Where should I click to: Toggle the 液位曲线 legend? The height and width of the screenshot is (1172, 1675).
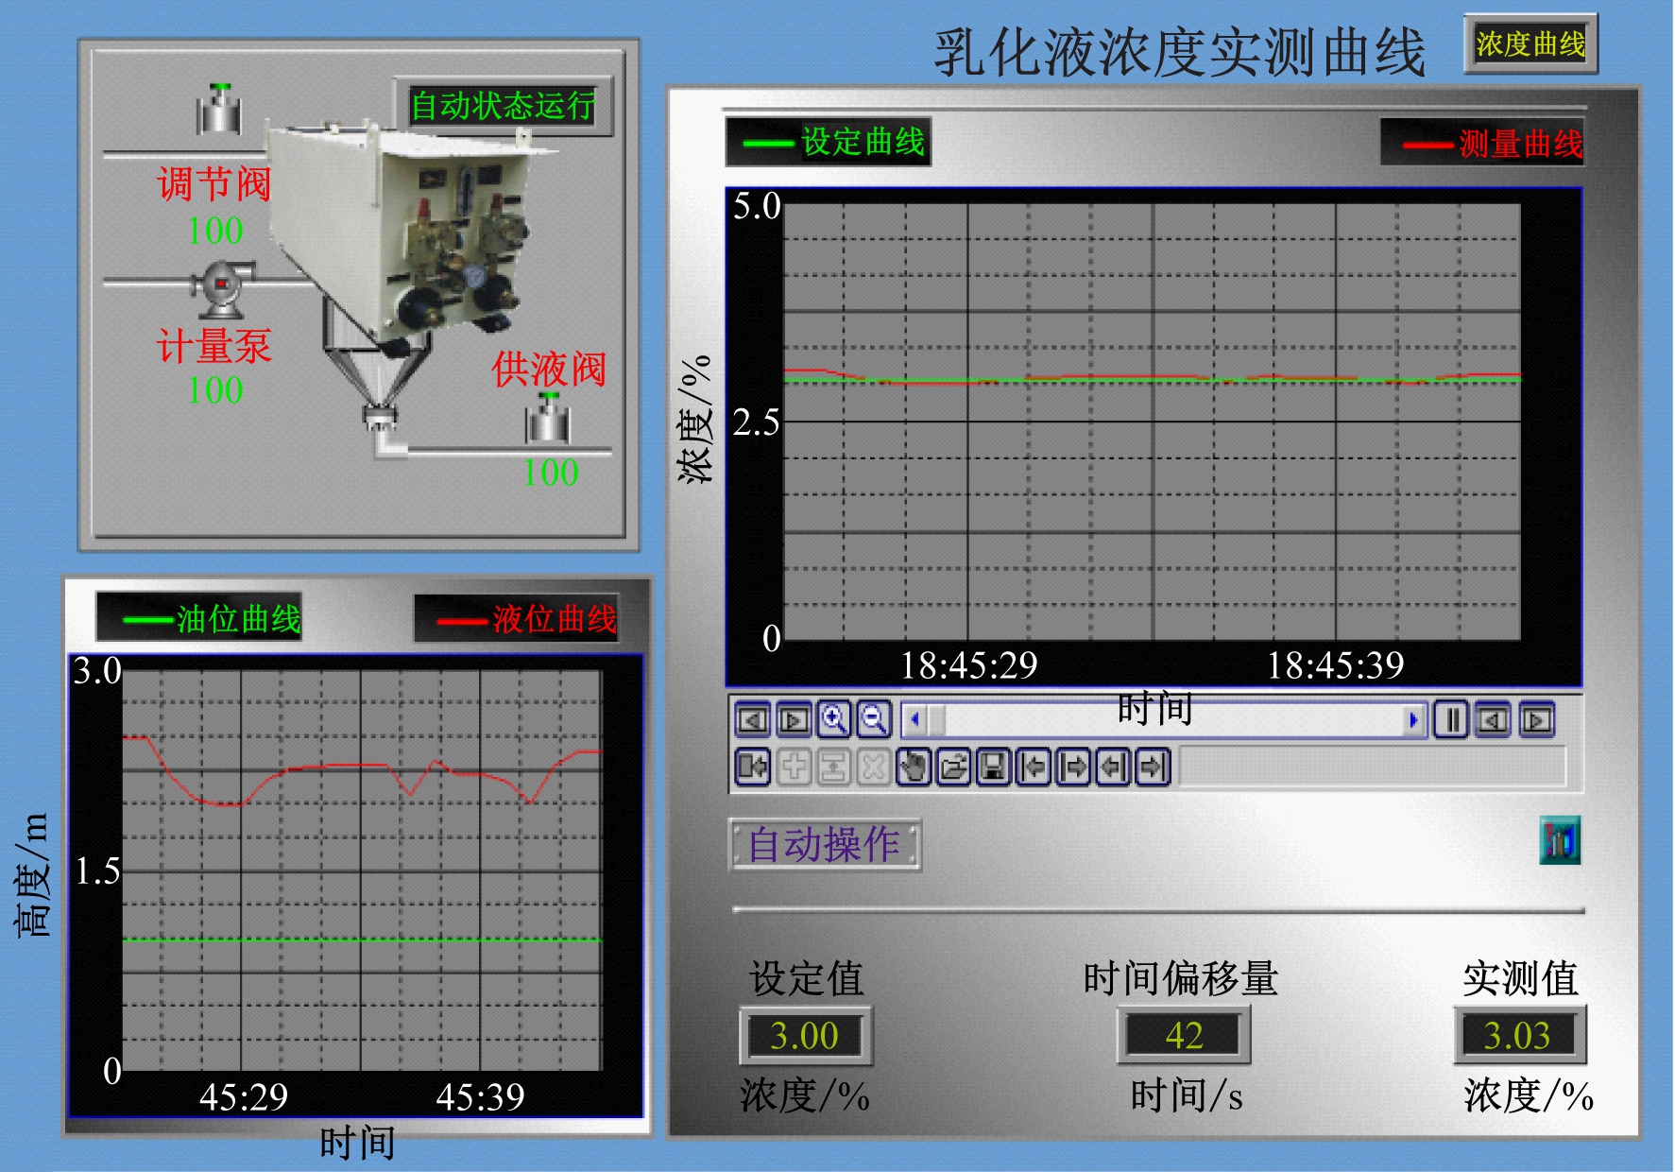point(517,620)
